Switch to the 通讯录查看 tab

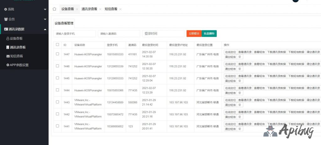[89, 9]
